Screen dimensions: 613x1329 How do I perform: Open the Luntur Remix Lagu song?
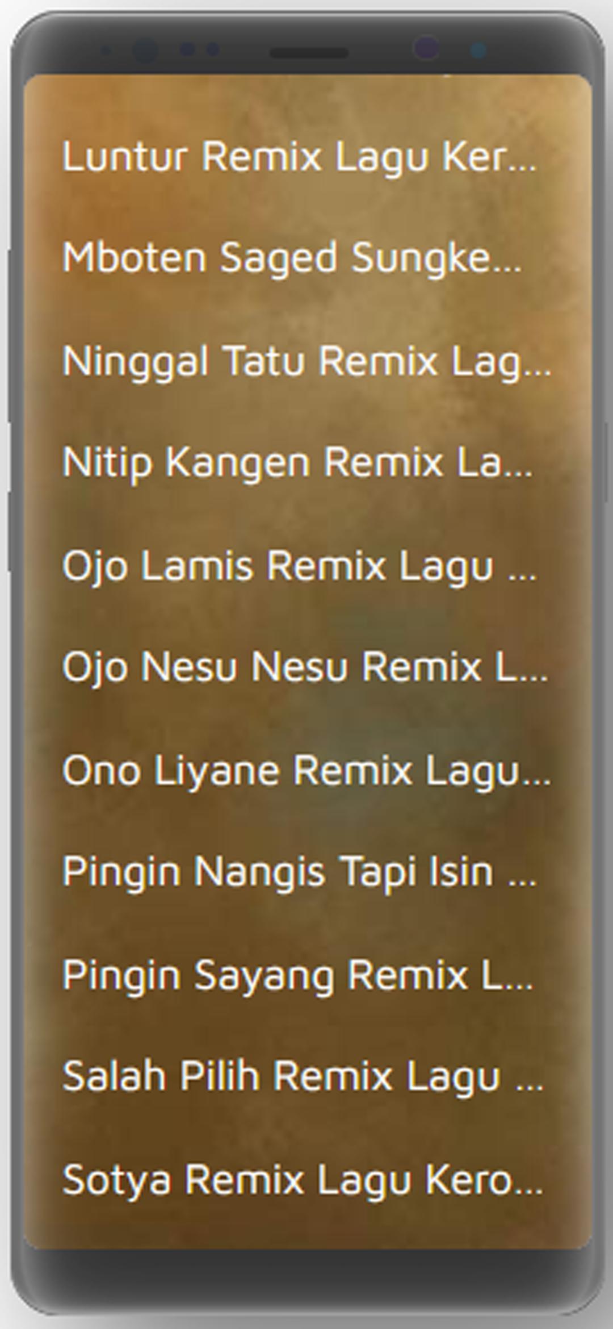[x=307, y=156]
